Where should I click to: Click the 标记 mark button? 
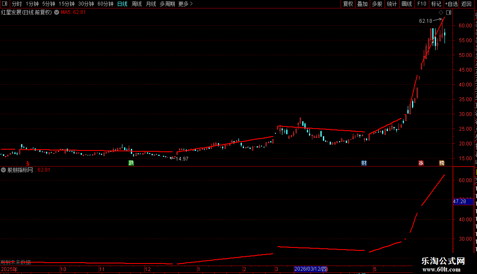point(436,4)
